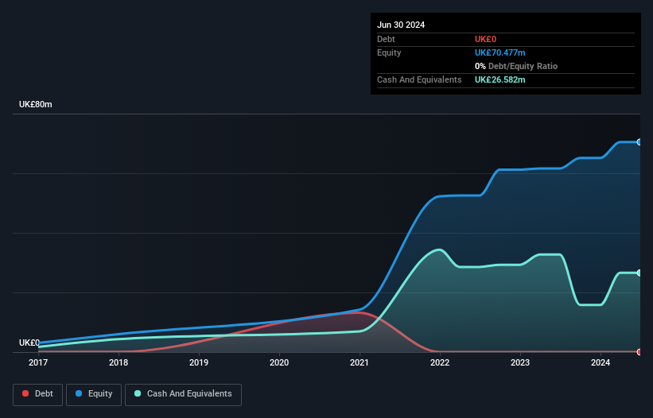
Task: Toggle the Equity series legend button
Action: 94,394
